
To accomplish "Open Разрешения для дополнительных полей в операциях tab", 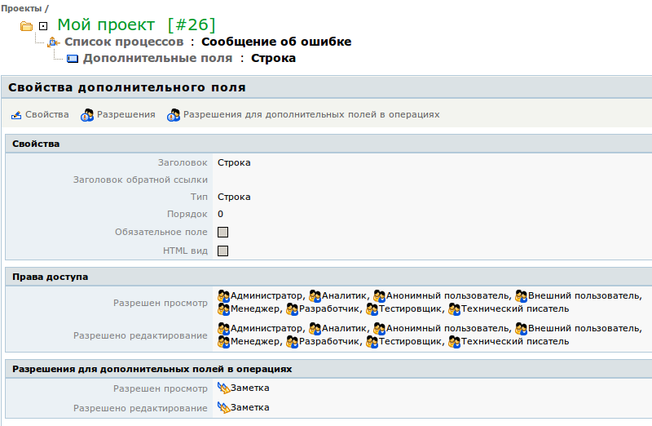I will pos(311,115).
